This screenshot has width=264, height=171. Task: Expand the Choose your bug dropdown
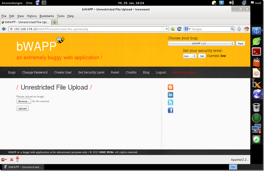201,43
